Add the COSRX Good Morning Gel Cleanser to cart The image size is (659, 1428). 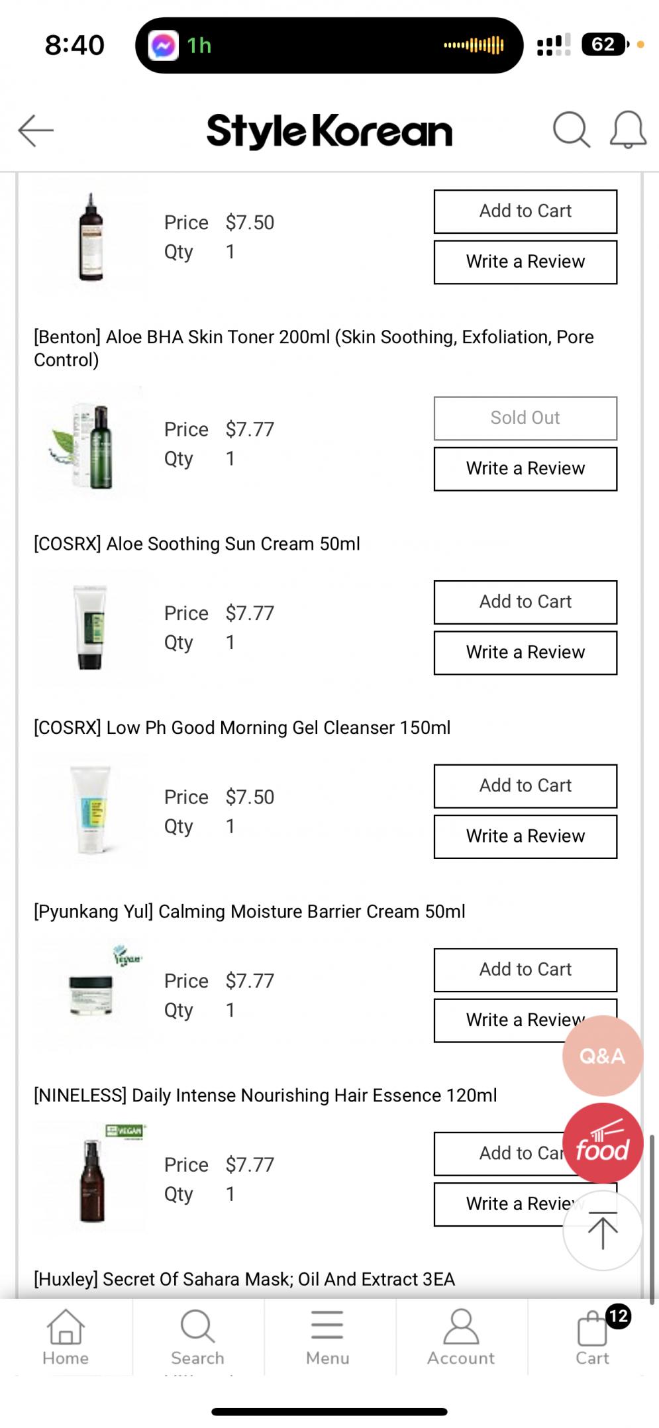coord(525,786)
